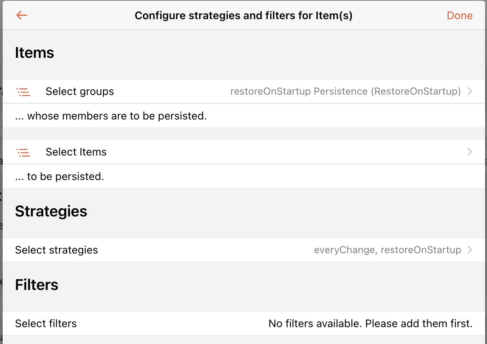Screen dimensions: 487x344
Task: Click the everyChange, restoreOnStartup strategies value
Action: point(387,250)
